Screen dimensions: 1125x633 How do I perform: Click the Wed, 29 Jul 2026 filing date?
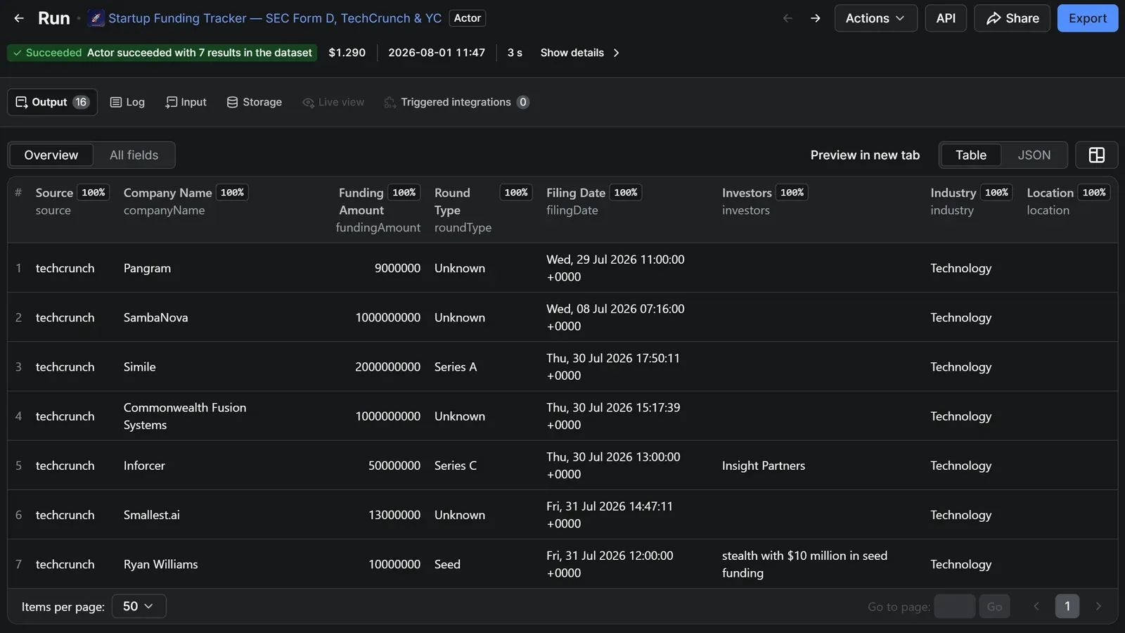point(615,268)
